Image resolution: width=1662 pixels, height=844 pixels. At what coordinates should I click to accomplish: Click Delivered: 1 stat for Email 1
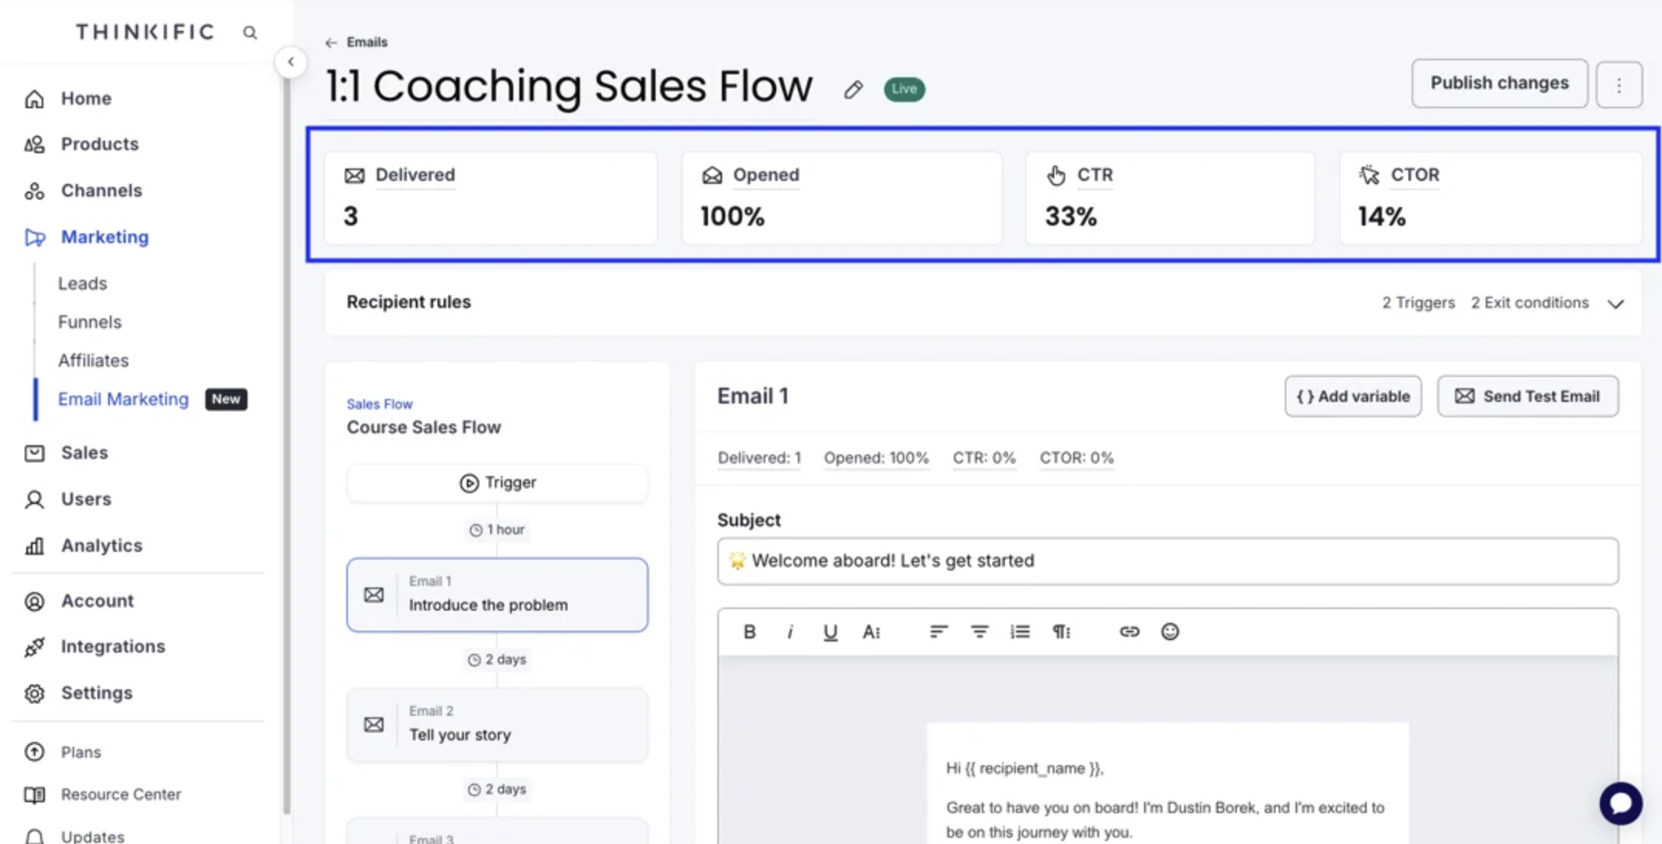(759, 458)
